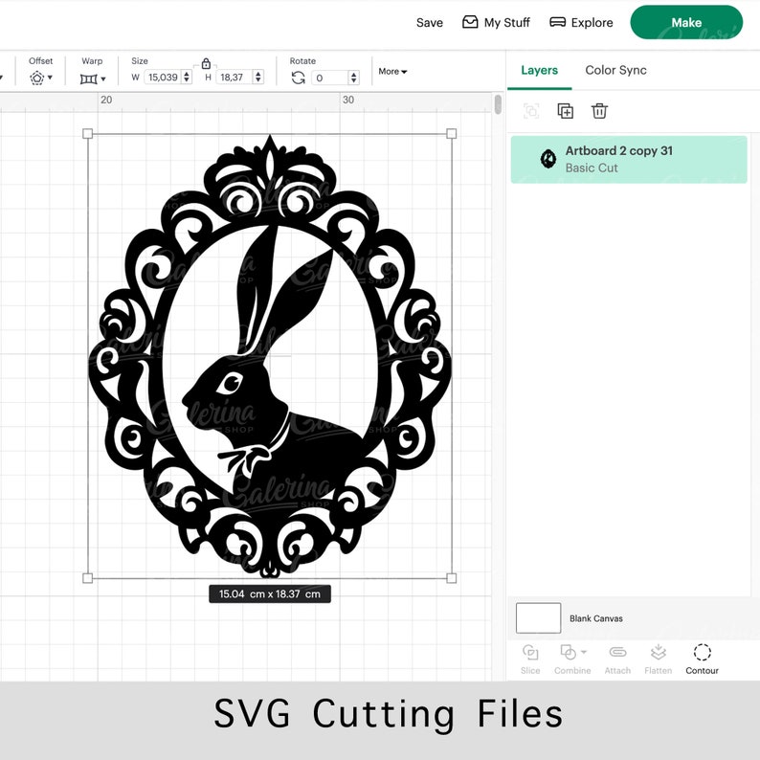The height and width of the screenshot is (760, 760).
Task: Click the Group layers icon
Action: pyautogui.click(x=531, y=111)
